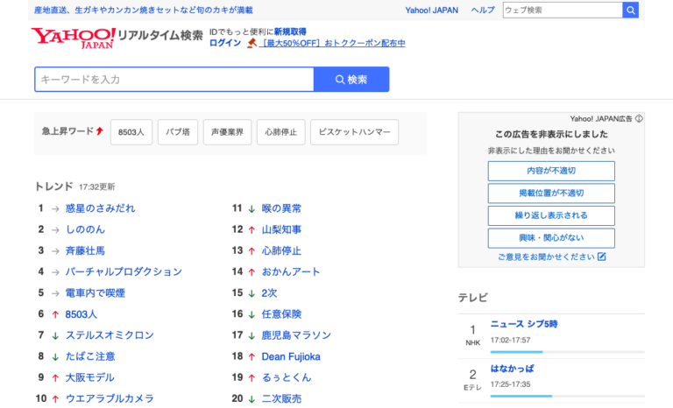Image resolution: width=673 pixels, height=408 pixels.
Task: Open the ヘルプ link
Action: [483, 10]
